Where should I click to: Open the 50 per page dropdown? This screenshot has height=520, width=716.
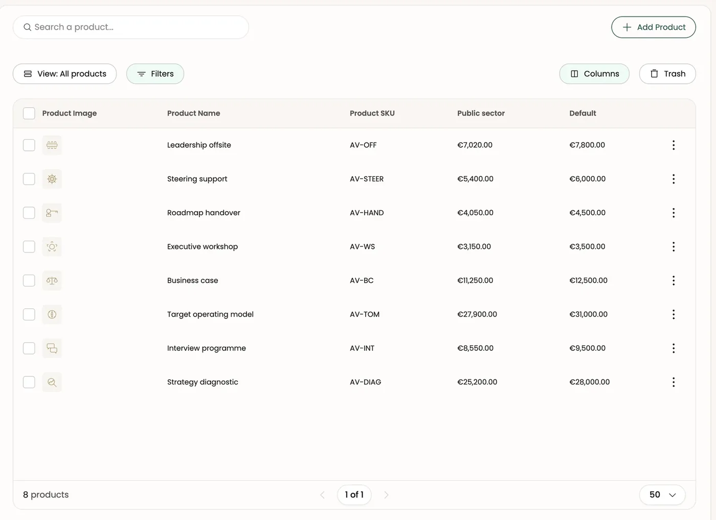pos(662,495)
